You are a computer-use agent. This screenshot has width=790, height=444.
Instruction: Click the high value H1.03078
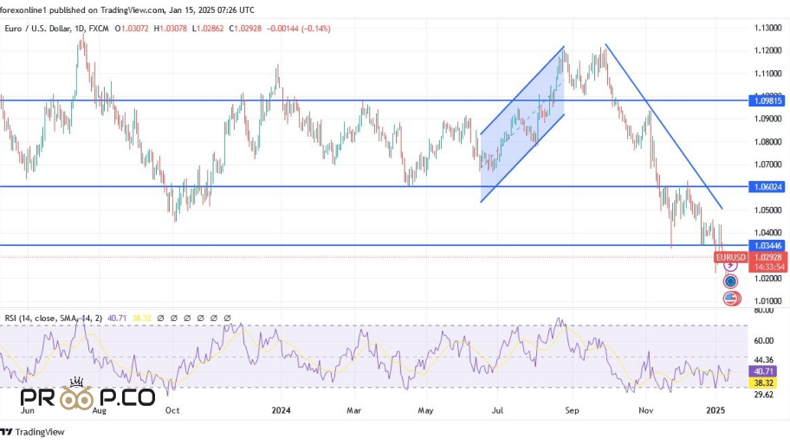(171, 29)
